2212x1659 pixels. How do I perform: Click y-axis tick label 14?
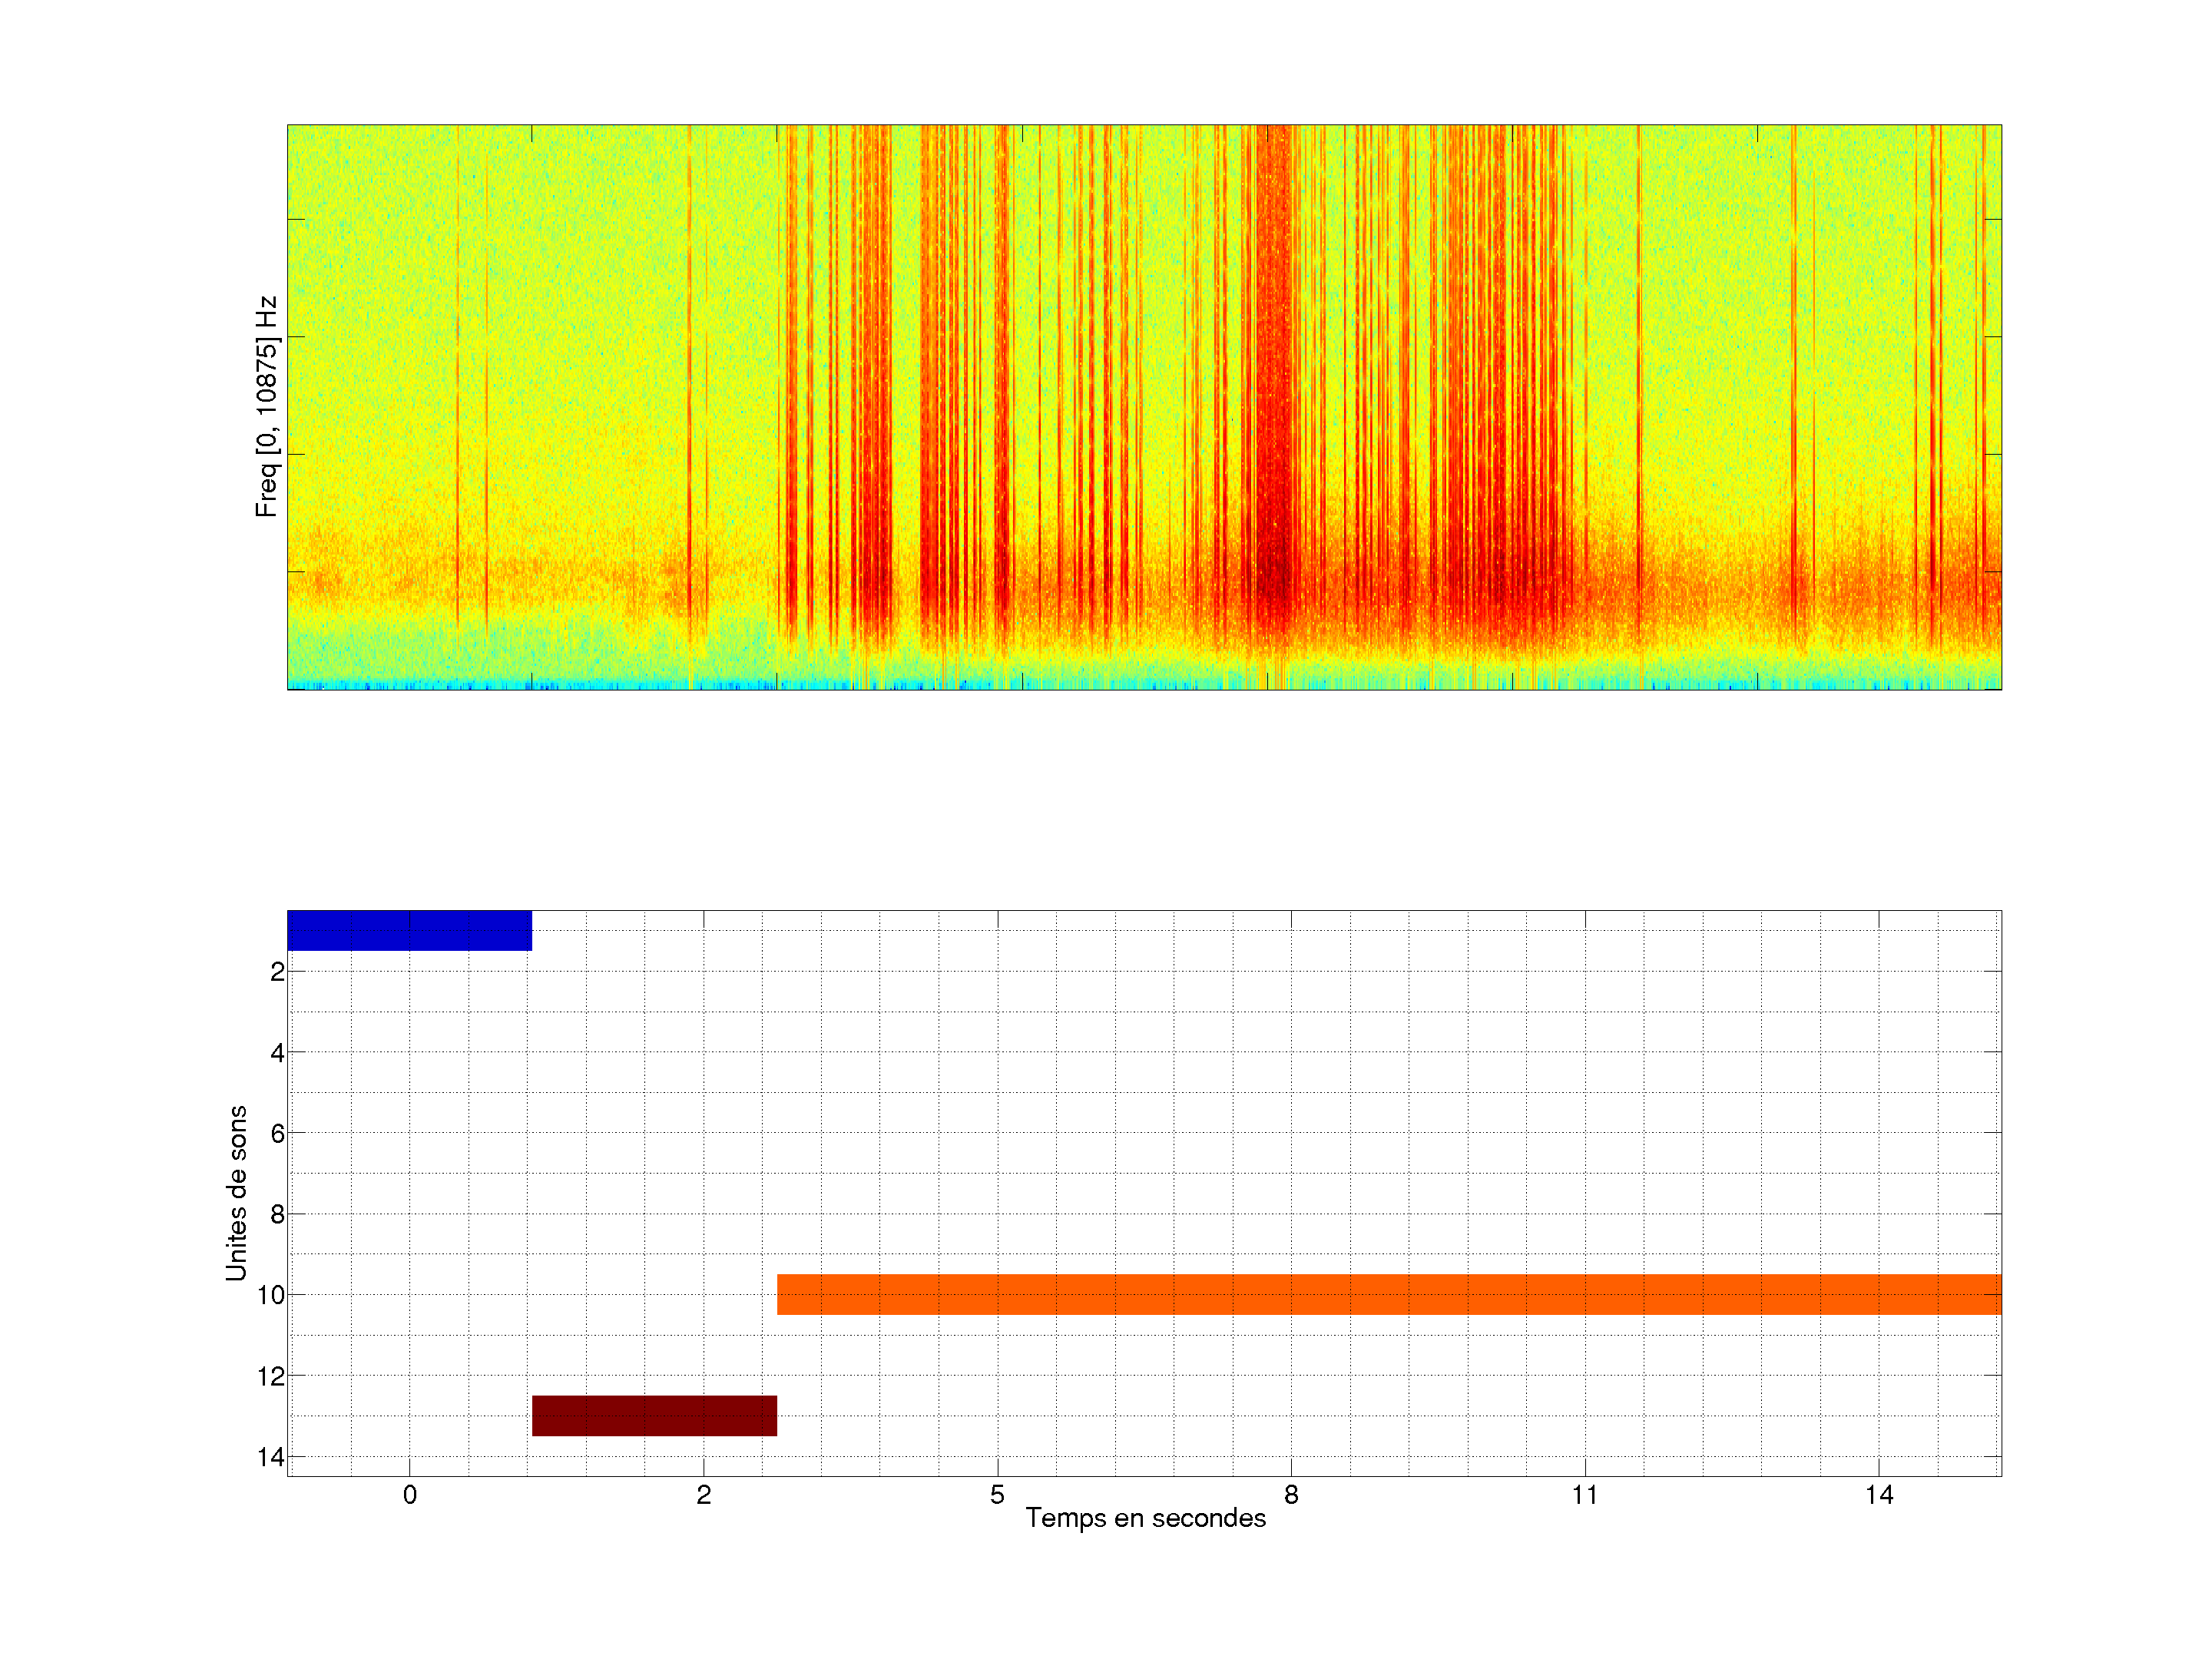tap(271, 1458)
